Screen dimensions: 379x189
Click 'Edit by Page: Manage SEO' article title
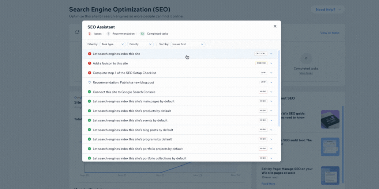pyautogui.click(x=287, y=171)
